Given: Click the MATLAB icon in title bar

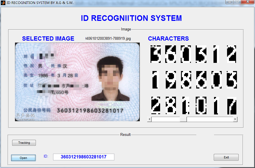Looking at the screenshot, I should [3, 3].
